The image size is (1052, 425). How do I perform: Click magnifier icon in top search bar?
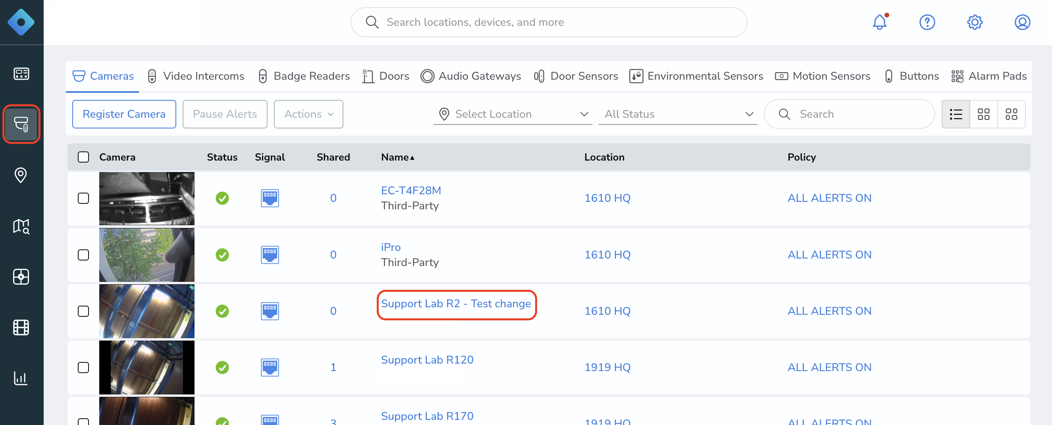coord(372,22)
